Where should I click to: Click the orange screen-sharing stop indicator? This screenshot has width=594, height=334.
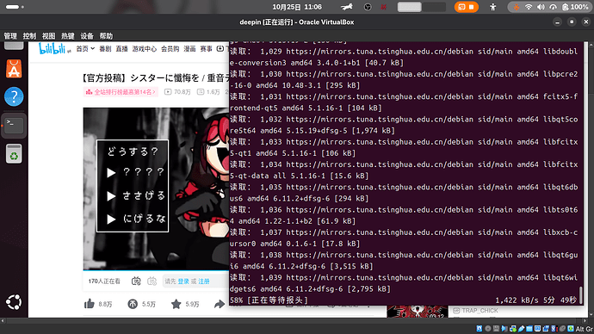click(x=466, y=7)
